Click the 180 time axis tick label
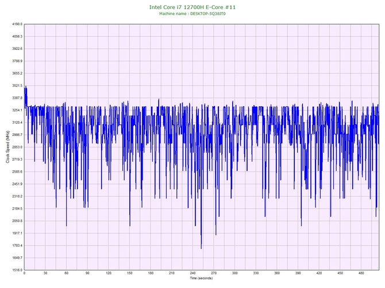This screenshot has width=385, height=288. point(151,273)
